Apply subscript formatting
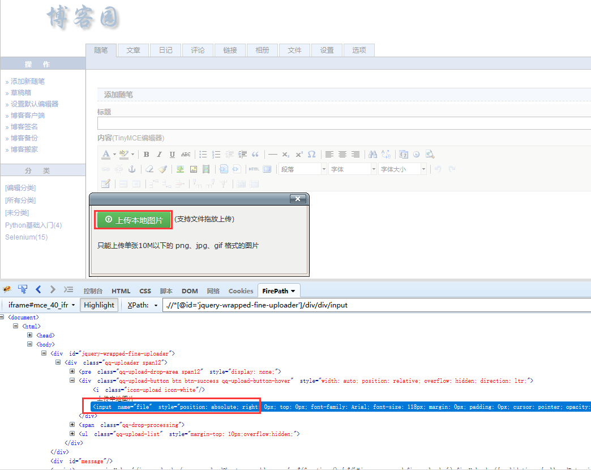The image size is (591, 470). coord(286,154)
